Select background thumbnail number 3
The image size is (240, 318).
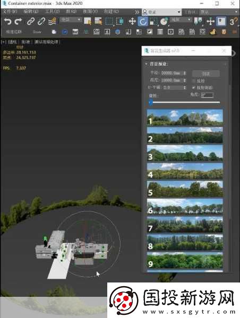click(x=185, y=153)
